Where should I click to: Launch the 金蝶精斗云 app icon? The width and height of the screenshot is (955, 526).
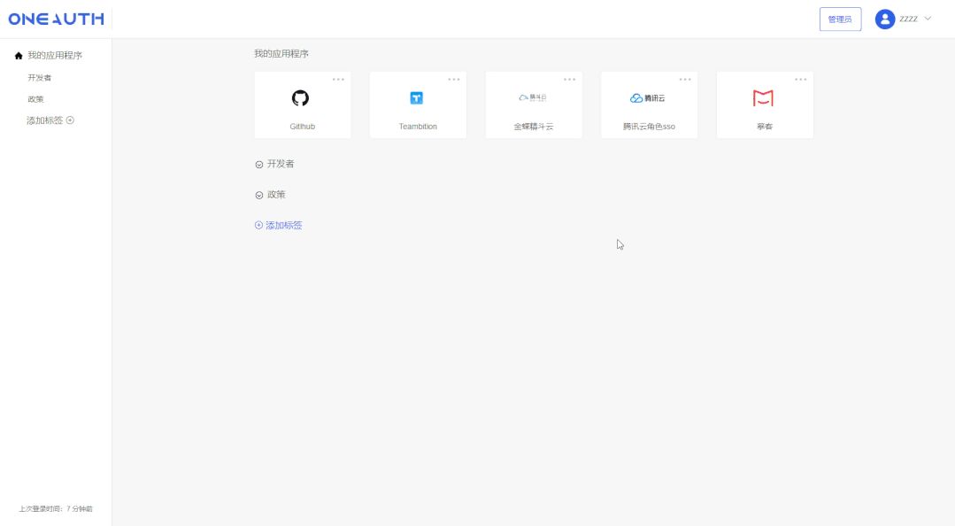tap(532, 97)
